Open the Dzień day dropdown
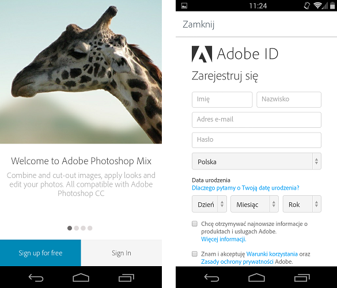337x288 pixels. (209, 204)
